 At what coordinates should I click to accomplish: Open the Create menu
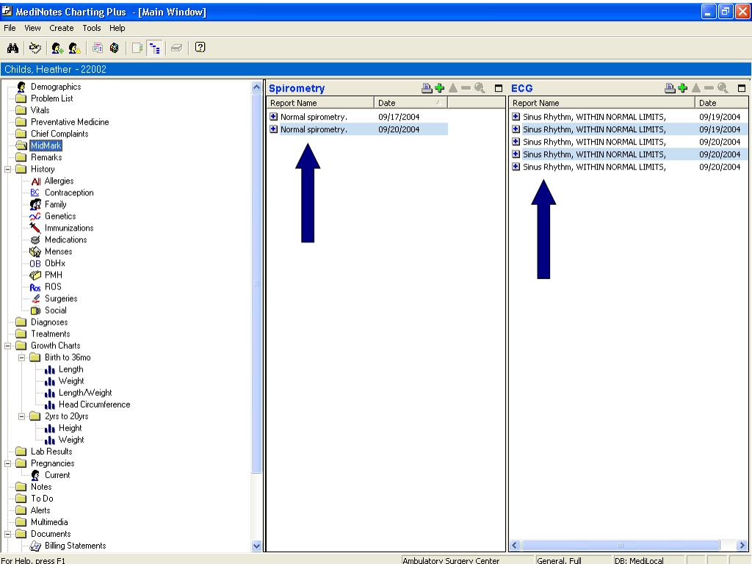click(x=62, y=28)
